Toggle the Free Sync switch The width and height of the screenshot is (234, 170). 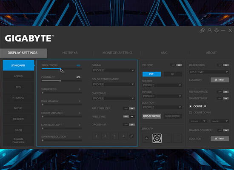point(129,116)
